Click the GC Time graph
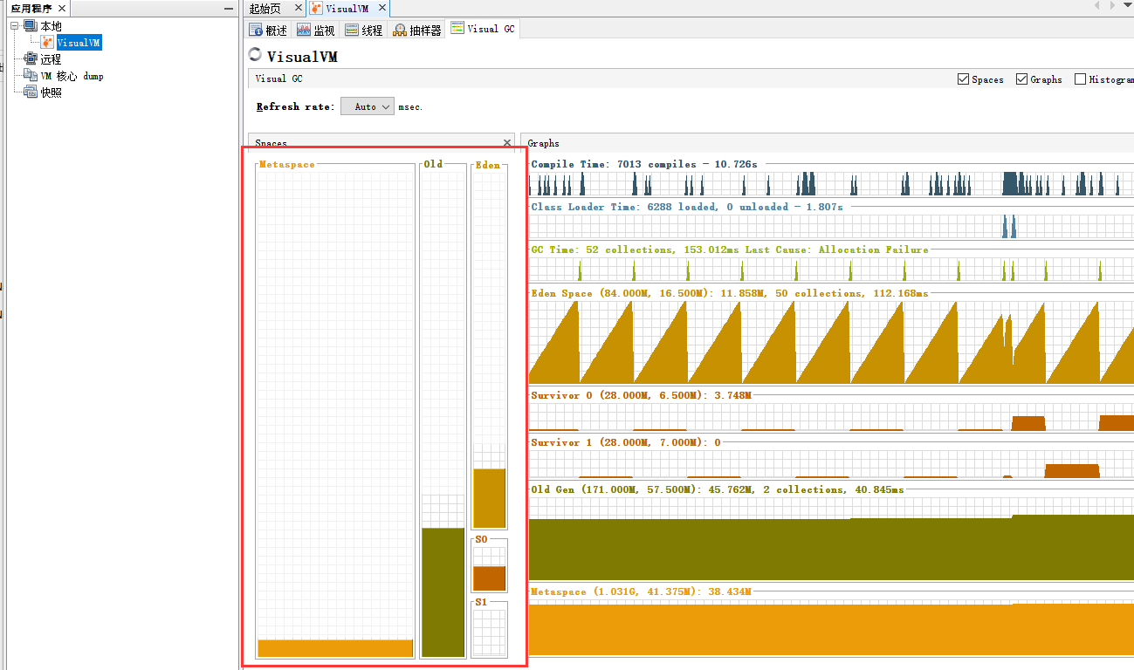The width and height of the screenshot is (1134, 670). tap(831, 269)
